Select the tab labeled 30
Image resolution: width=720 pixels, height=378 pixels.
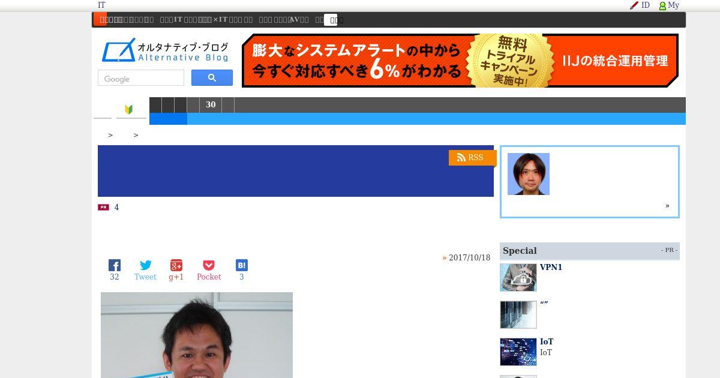tap(211, 105)
